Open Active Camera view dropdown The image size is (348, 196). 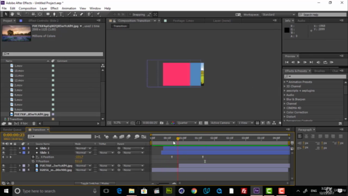click(222, 123)
